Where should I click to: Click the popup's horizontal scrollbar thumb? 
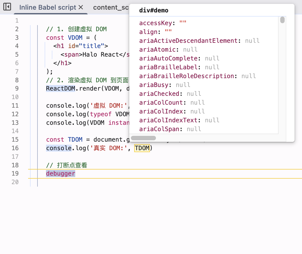[x=143, y=138]
